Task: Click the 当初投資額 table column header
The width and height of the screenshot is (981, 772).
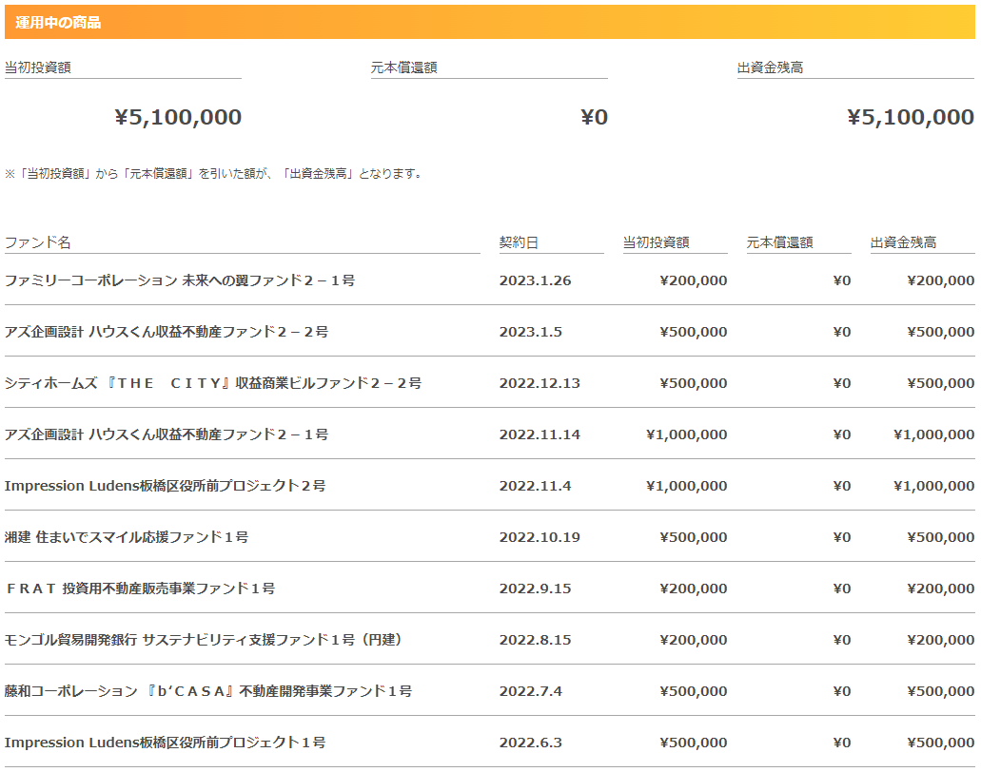Action: tap(656, 242)
